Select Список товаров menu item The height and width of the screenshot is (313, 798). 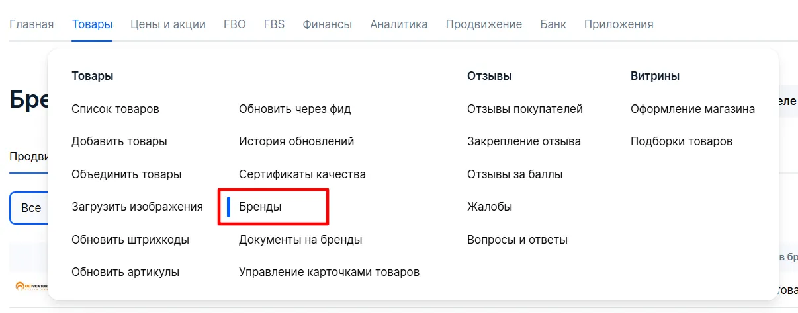tap(115, 109)
